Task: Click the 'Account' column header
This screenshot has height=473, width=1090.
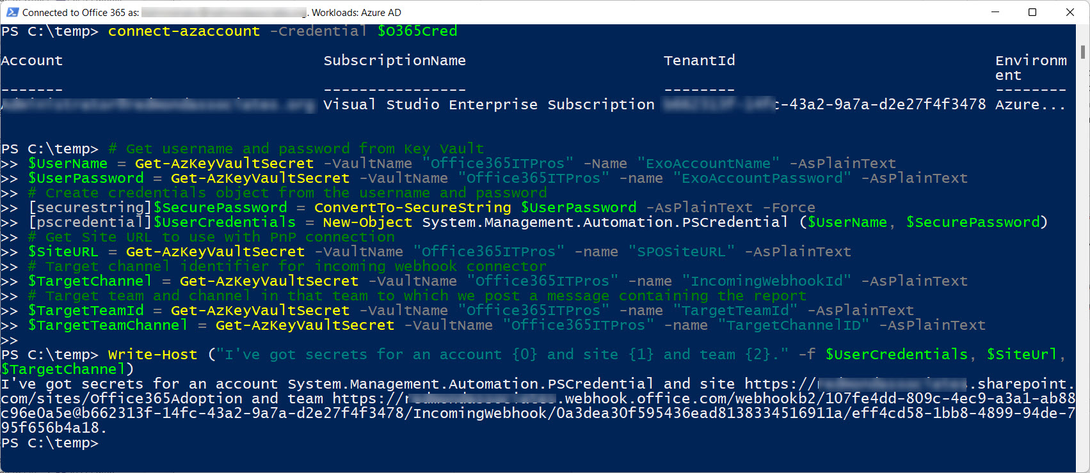Action: point(32,61)
